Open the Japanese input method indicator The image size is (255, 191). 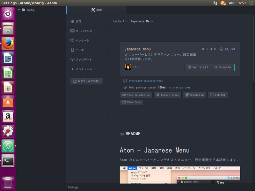[223, 3]
